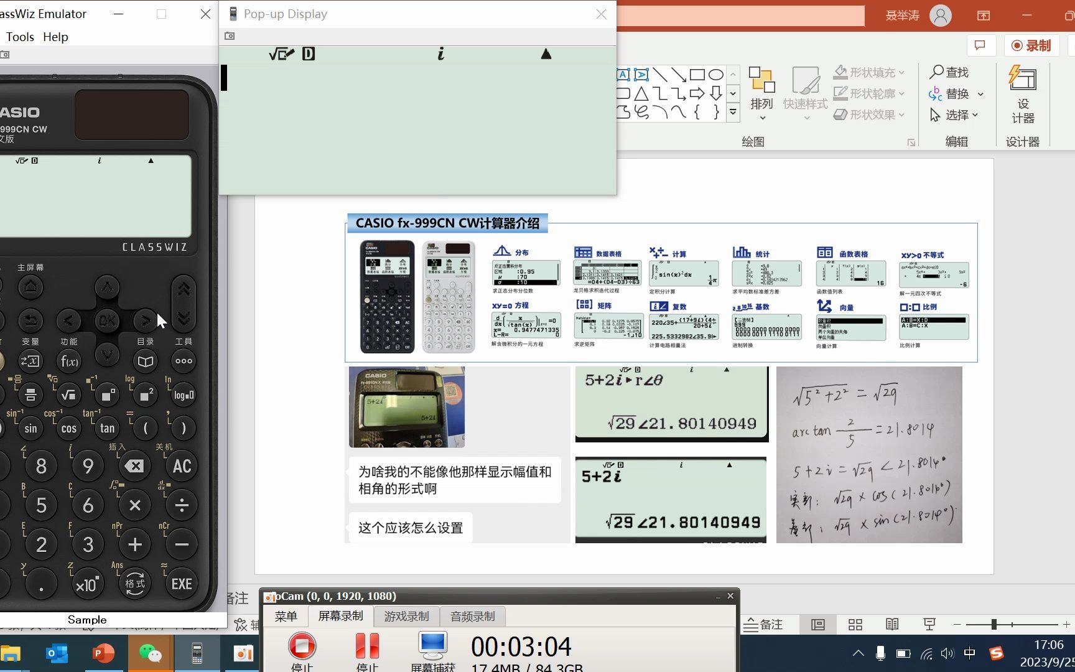Click the open parenthesis key
Image resolution: width=1075 pixels, height=672 pixels.
click(x=146, y=428)
